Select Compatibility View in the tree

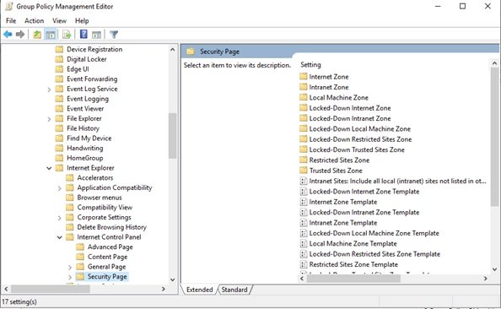105,208
